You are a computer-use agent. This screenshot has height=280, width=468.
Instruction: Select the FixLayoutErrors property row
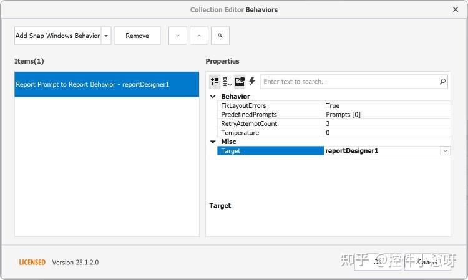pos(270,105)
